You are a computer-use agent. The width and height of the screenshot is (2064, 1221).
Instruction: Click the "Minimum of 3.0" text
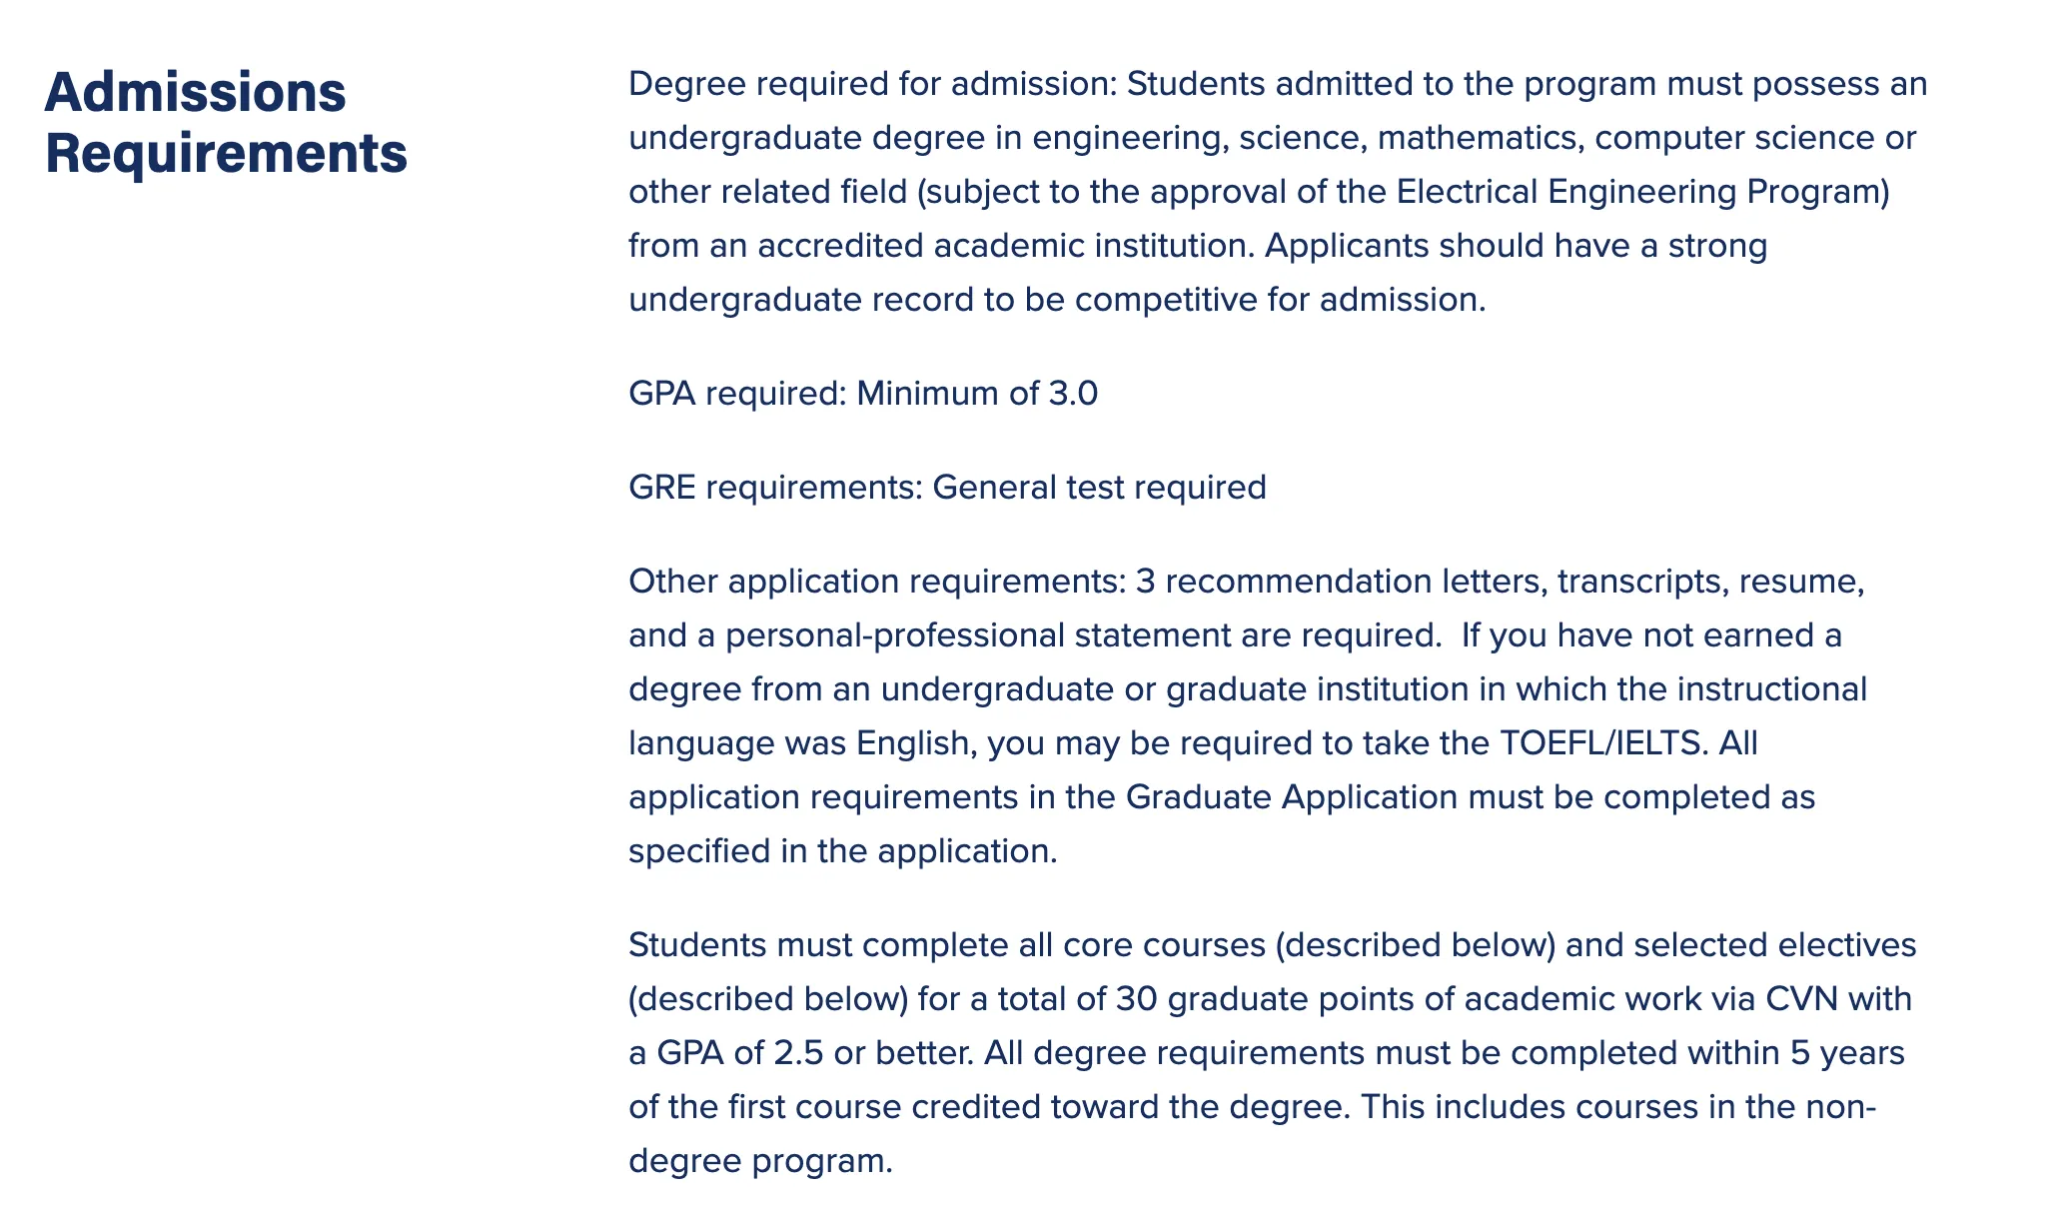coord(977,394)
